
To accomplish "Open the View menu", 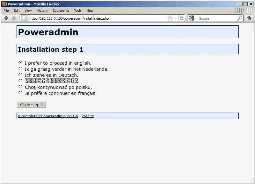I will (x=28, y=10).
